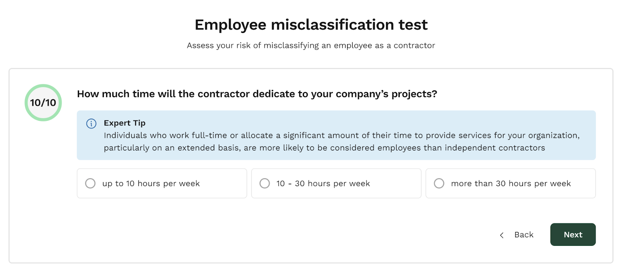Go back using the Back link
622x268 pixels.
point(524,235)
